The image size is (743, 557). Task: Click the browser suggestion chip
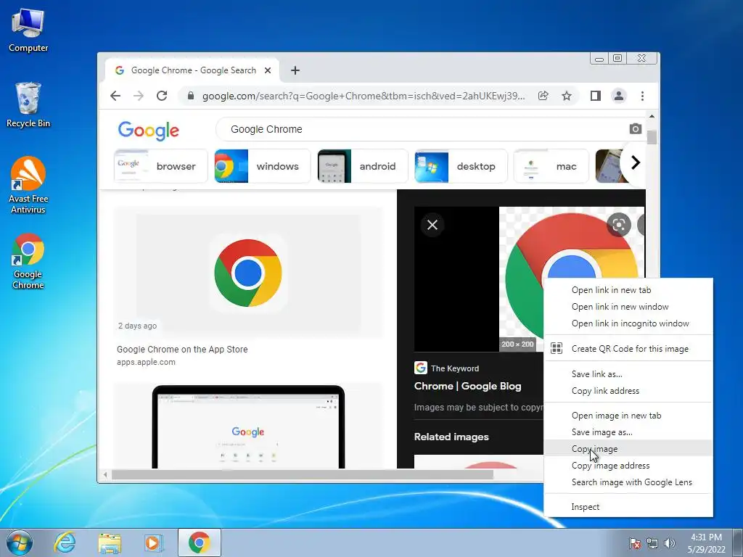[x=160, y=166]
